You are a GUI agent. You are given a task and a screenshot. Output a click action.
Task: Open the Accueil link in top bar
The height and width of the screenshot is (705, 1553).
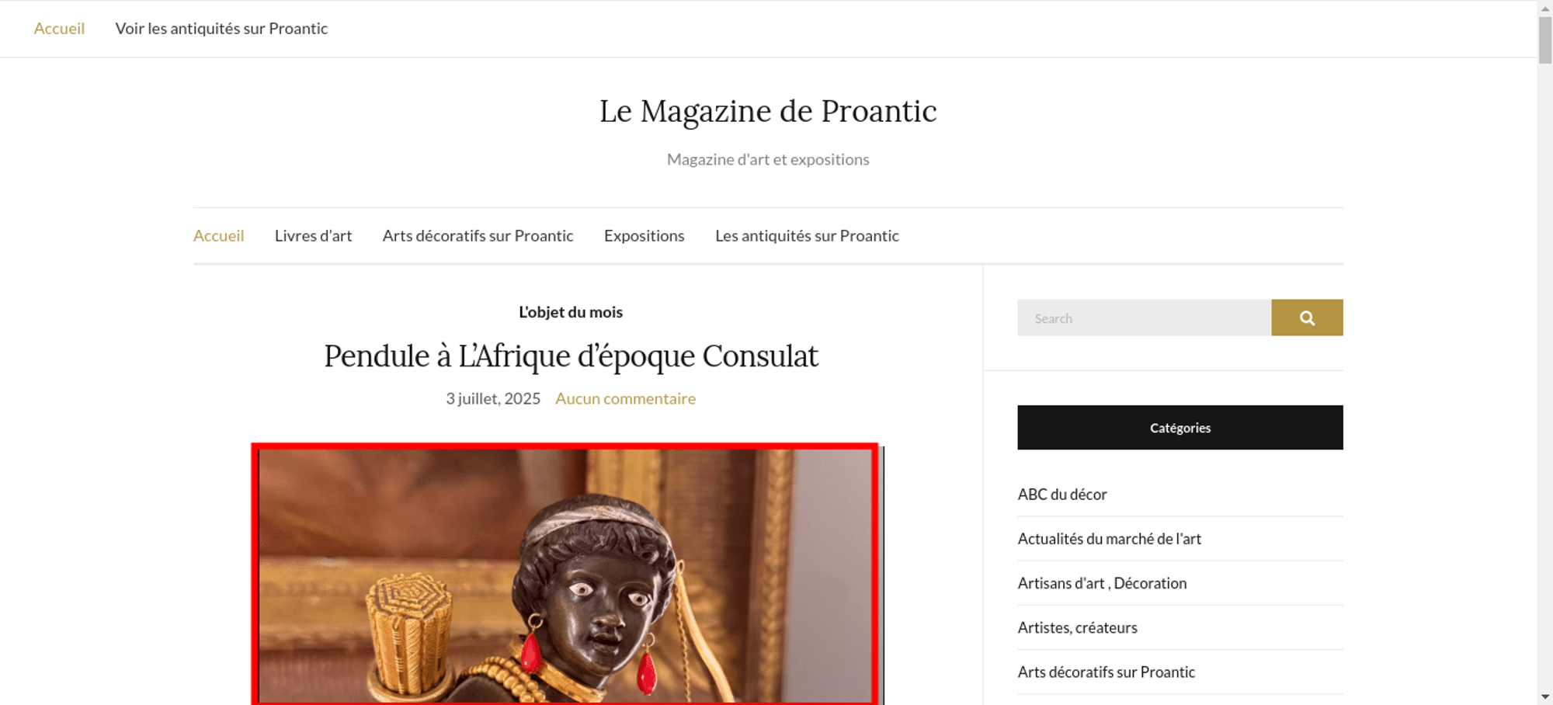click(59, 29)
